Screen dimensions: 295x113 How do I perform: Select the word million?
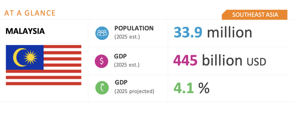tap(230, 32)
